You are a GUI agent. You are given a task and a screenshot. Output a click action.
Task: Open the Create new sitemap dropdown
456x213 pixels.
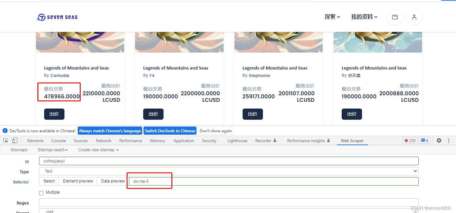[98, 150]
